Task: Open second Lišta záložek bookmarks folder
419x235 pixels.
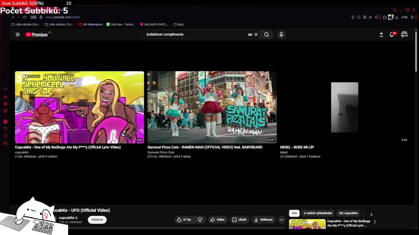Action: click(59, 24)
